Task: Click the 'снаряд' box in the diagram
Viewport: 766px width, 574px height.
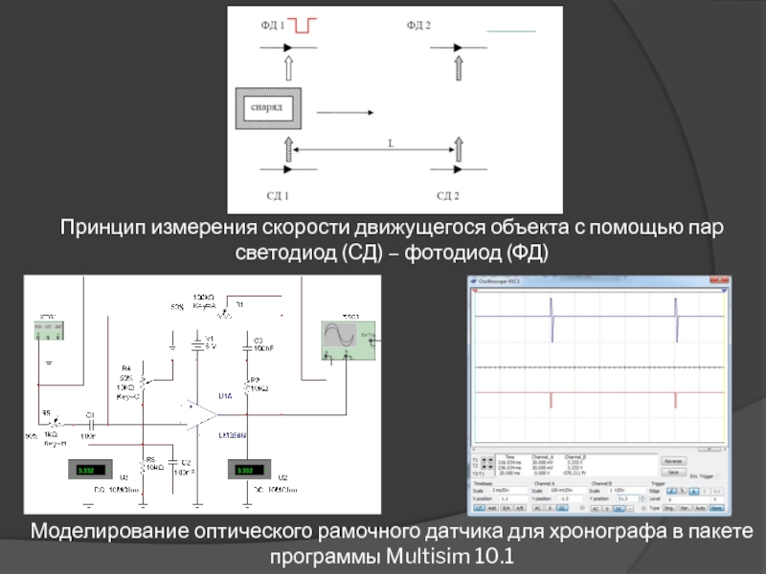Action: coord(268,108)
